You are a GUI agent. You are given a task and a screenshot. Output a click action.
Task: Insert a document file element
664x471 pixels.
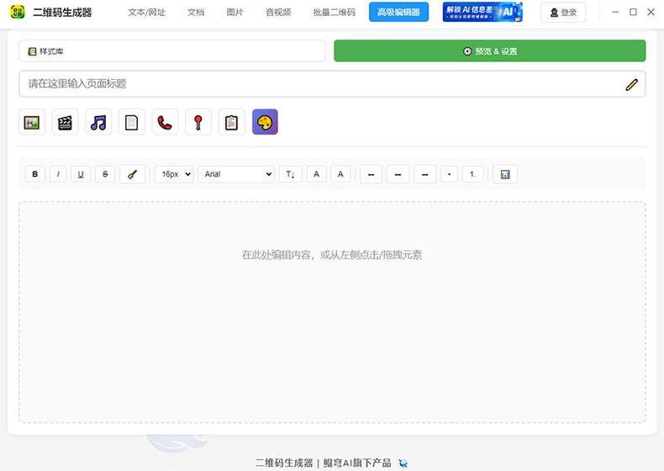[x=132, y=123]
